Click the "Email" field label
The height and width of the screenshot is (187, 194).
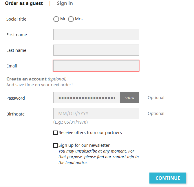(x=12, y=66)
